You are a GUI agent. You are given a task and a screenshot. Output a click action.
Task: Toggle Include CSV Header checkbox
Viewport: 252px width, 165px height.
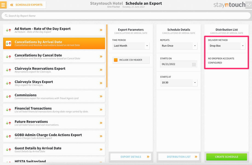tap(116, 60)
